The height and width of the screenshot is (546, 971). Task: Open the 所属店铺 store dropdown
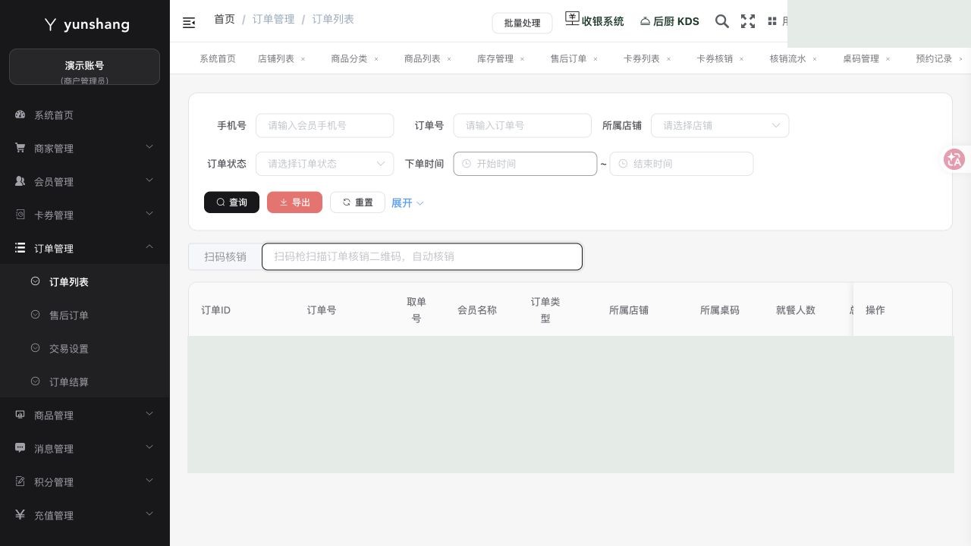point(720,125)
